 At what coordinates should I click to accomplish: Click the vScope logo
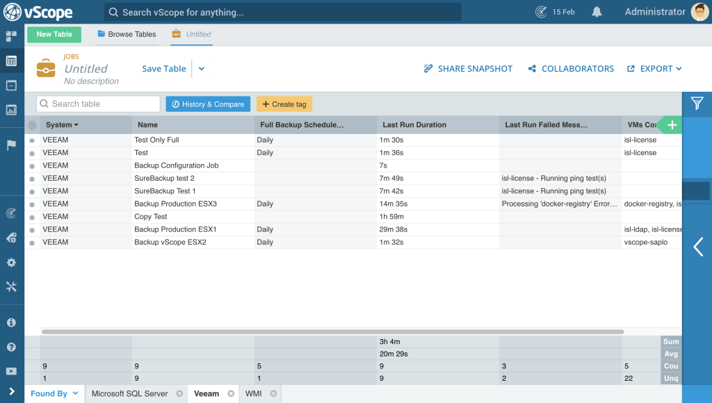38,13
